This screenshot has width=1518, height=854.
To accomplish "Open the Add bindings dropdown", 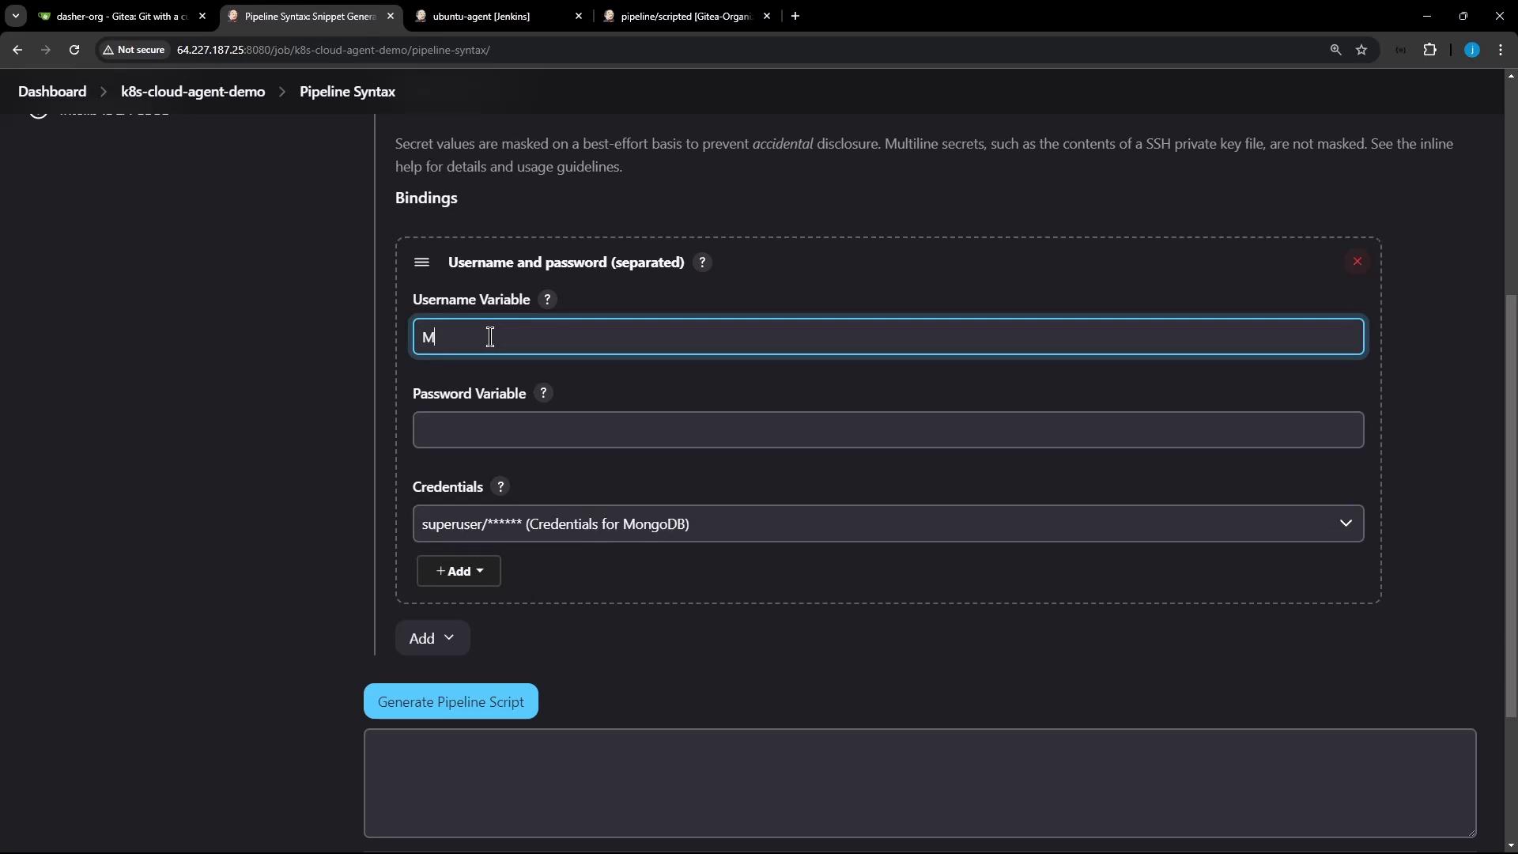I will [432, 638].
